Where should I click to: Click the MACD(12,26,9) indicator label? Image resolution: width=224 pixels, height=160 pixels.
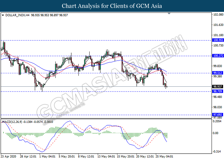click(x=12, y=122)
